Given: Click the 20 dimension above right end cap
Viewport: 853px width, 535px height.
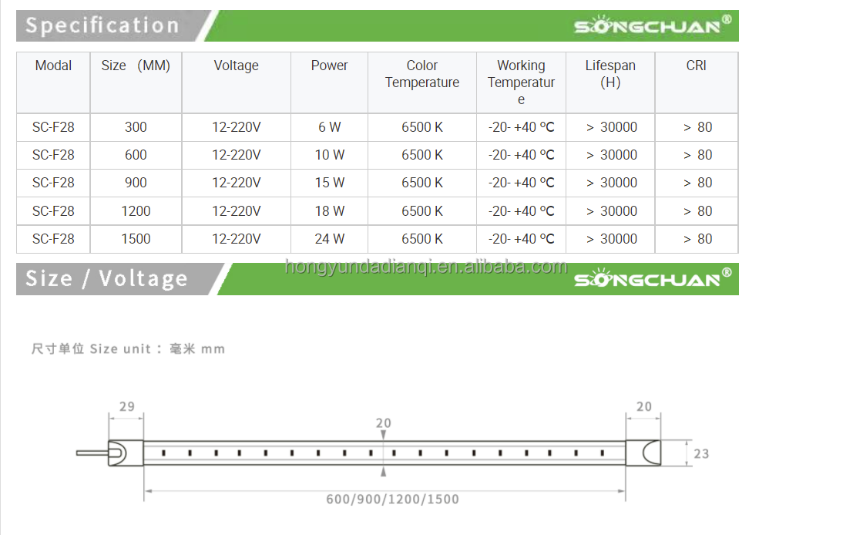Looking at the screenshot, I should (644, 406).
